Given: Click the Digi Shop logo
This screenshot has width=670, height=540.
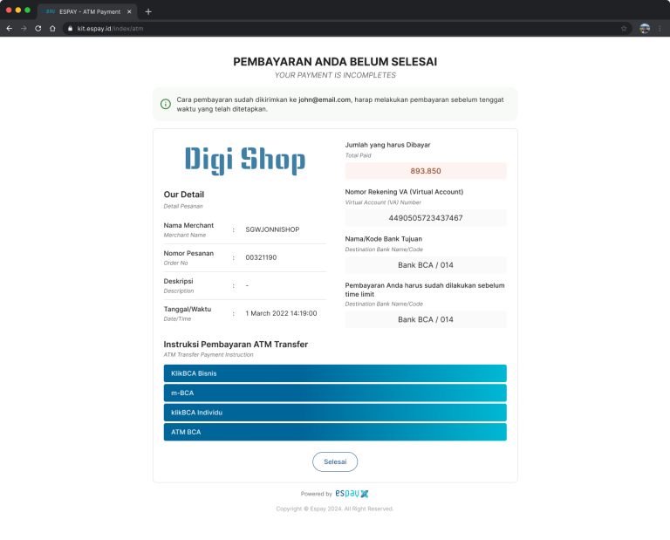Looking at the screenshot, I should [245, 161].
